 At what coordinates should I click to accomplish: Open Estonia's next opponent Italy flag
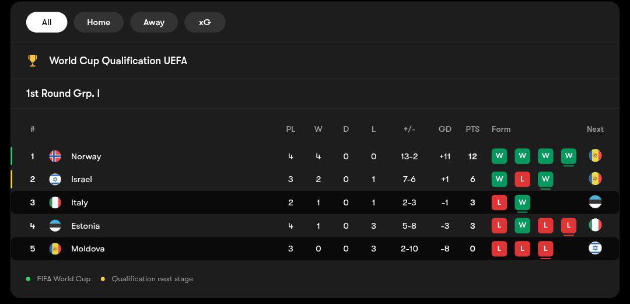(x=595, y=225)
